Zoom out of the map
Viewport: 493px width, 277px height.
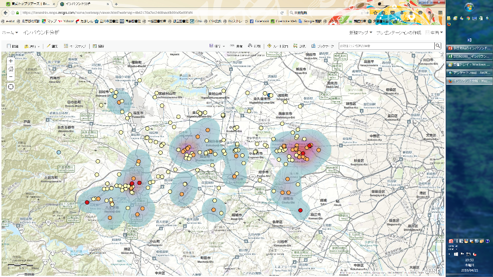(x=11, y=76)
